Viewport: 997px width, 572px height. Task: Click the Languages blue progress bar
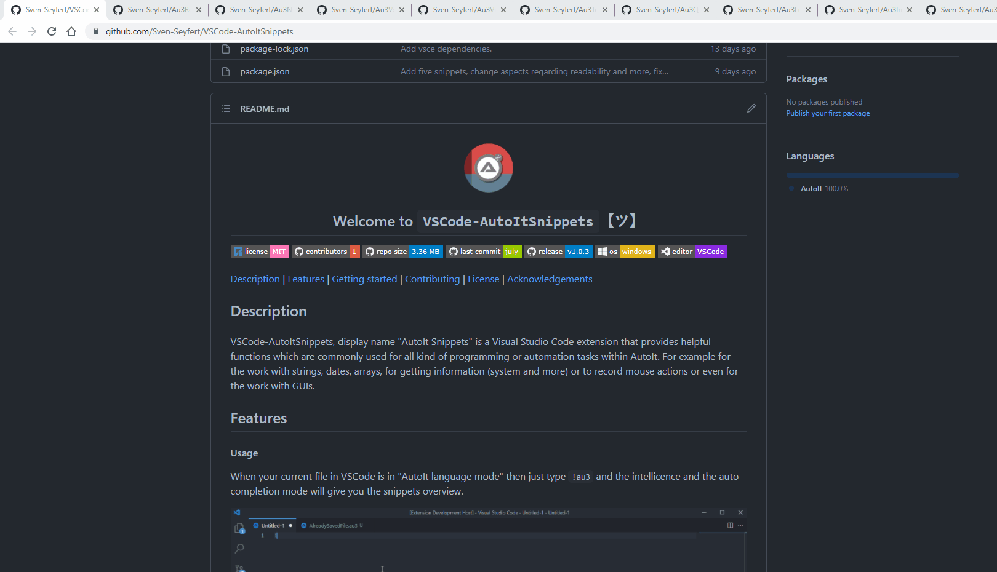[x=872, y=175]
